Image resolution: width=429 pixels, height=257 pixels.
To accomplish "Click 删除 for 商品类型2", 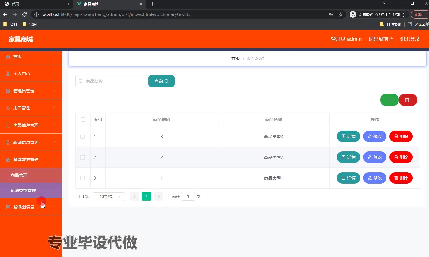I will [401, 157].
